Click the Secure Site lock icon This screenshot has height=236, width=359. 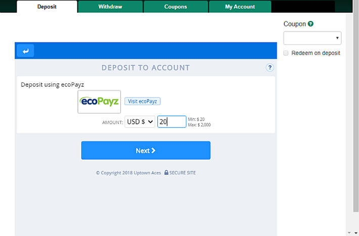coord(166,173)
